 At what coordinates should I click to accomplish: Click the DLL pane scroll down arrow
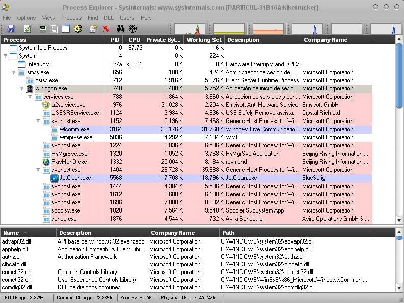pyautogui.click(x=399, y=288)
